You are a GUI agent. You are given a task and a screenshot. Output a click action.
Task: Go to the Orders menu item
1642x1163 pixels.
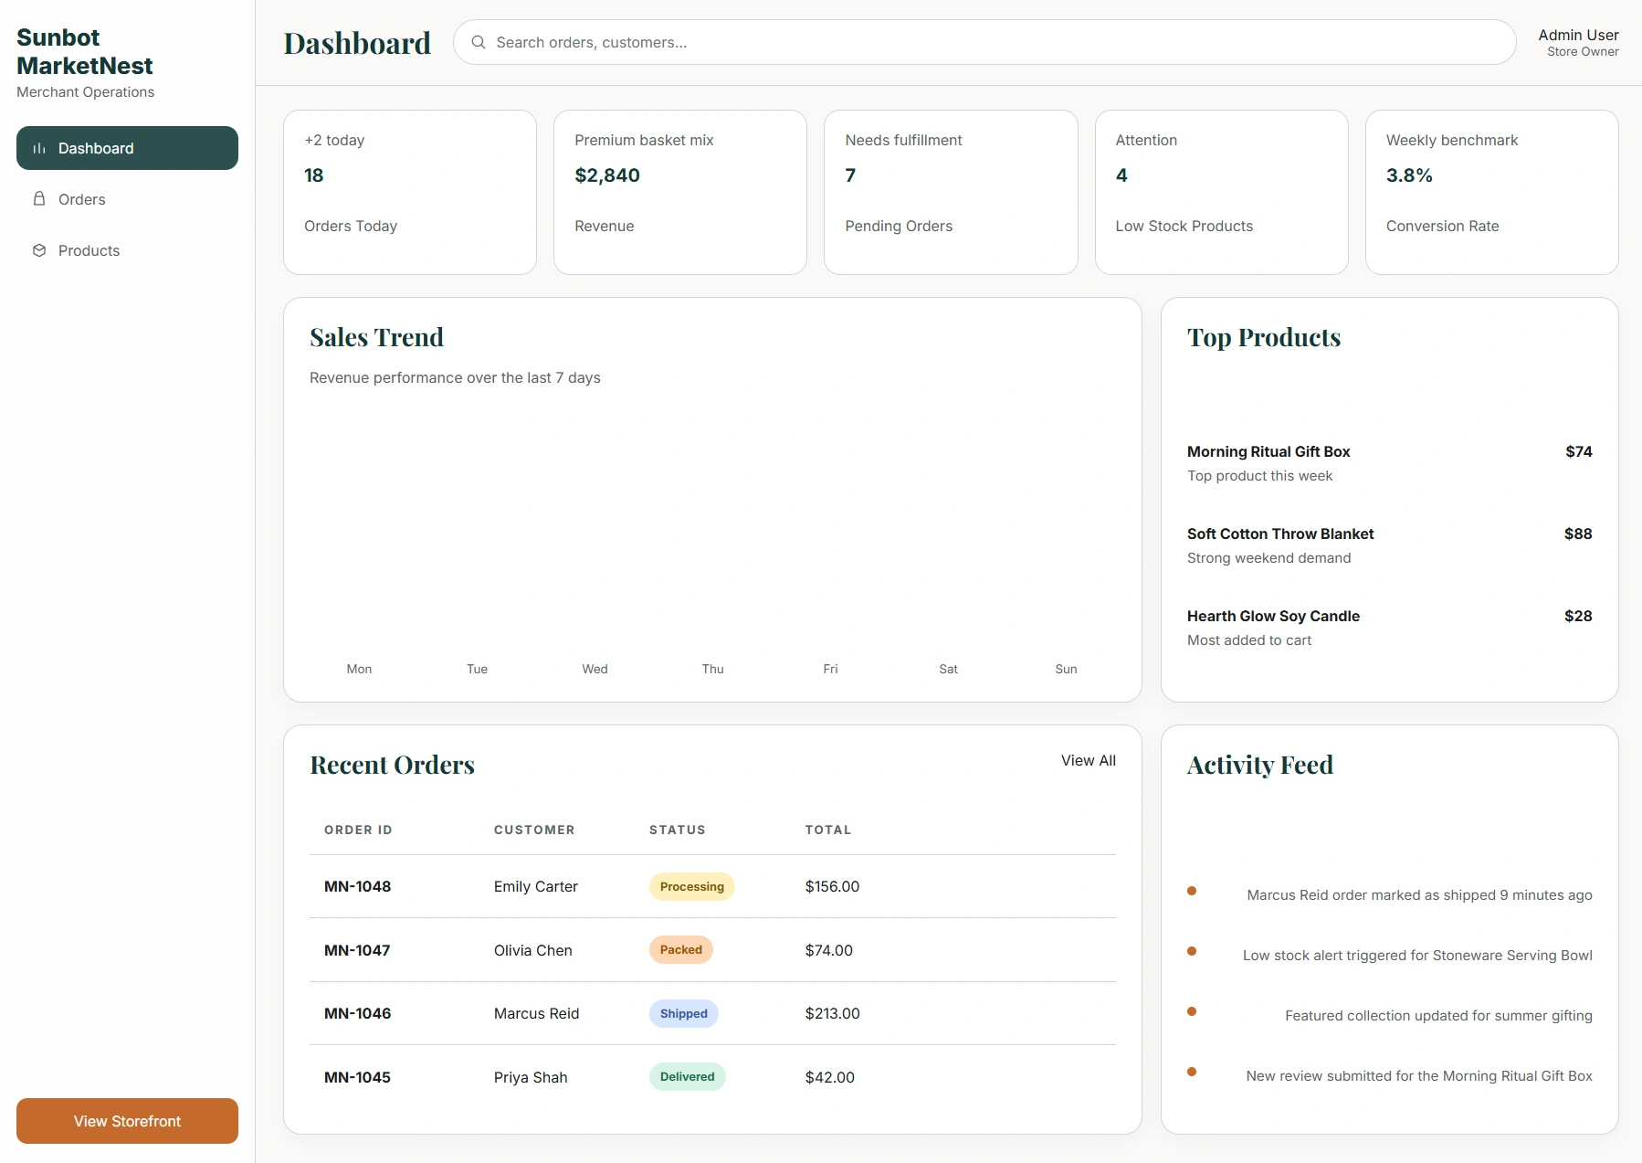coord(127,199)
